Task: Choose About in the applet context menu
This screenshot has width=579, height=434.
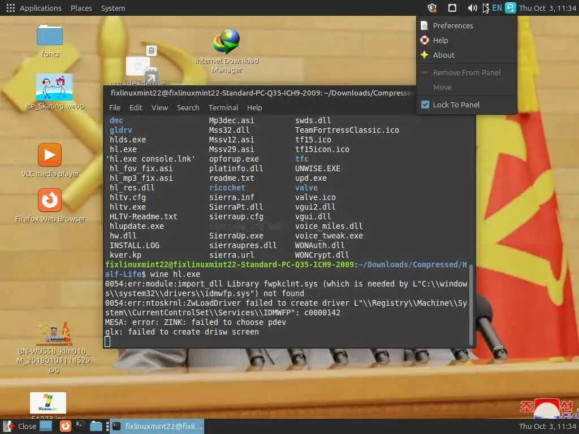Action: 466,55
